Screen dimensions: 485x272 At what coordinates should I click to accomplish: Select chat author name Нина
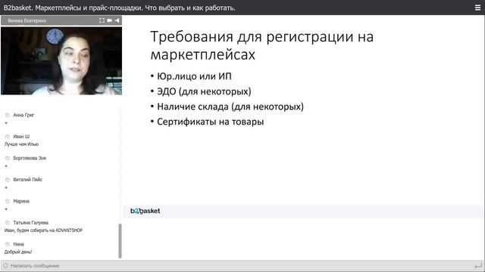[x=18, y=244]
